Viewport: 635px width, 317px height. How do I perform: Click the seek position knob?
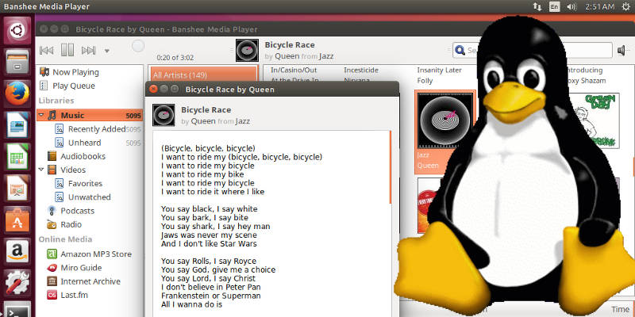(138, 46)
